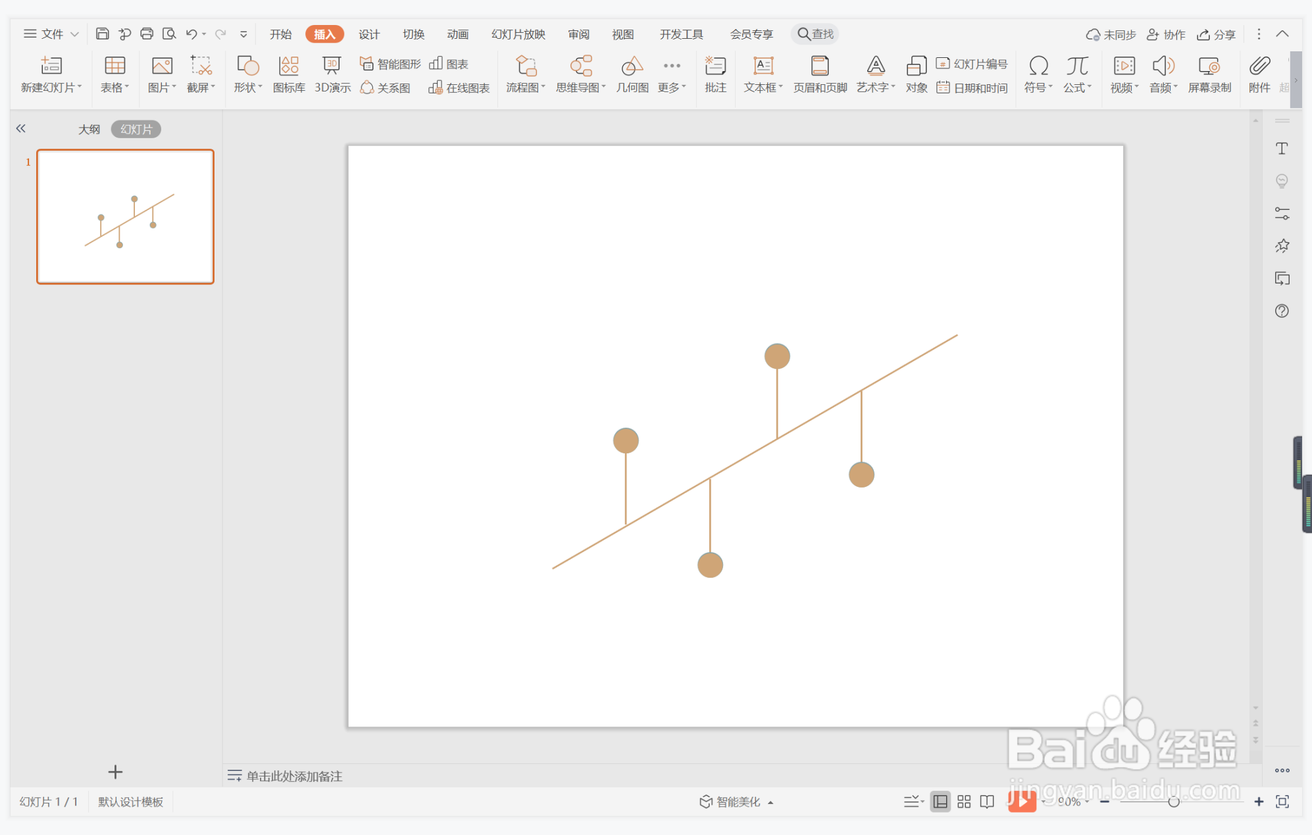The width and height of the screenshot is (1312, 835).
Task: Insert a table from the ribbon
Action: pos(114,74)
